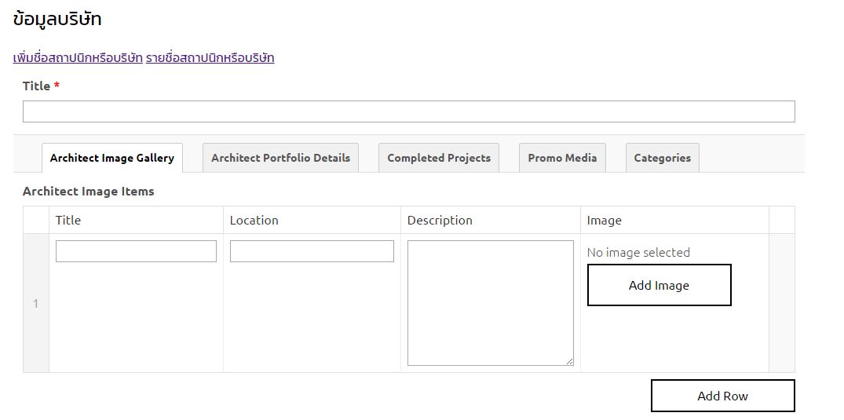Open the Completed Projects tab
This screenshot has height=420, width=844.
pos(439,158)
